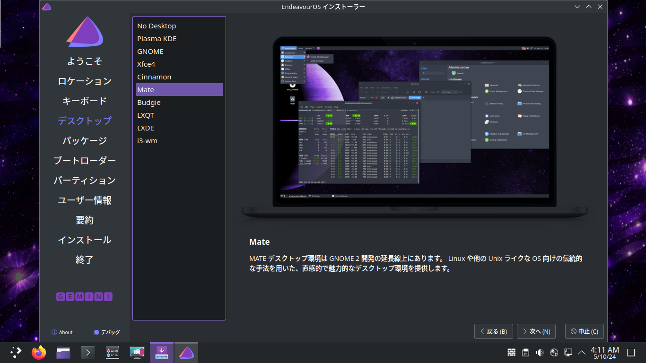Launch the screenshot tool with camera icon
646x363 pixels.
coord(137,353)
